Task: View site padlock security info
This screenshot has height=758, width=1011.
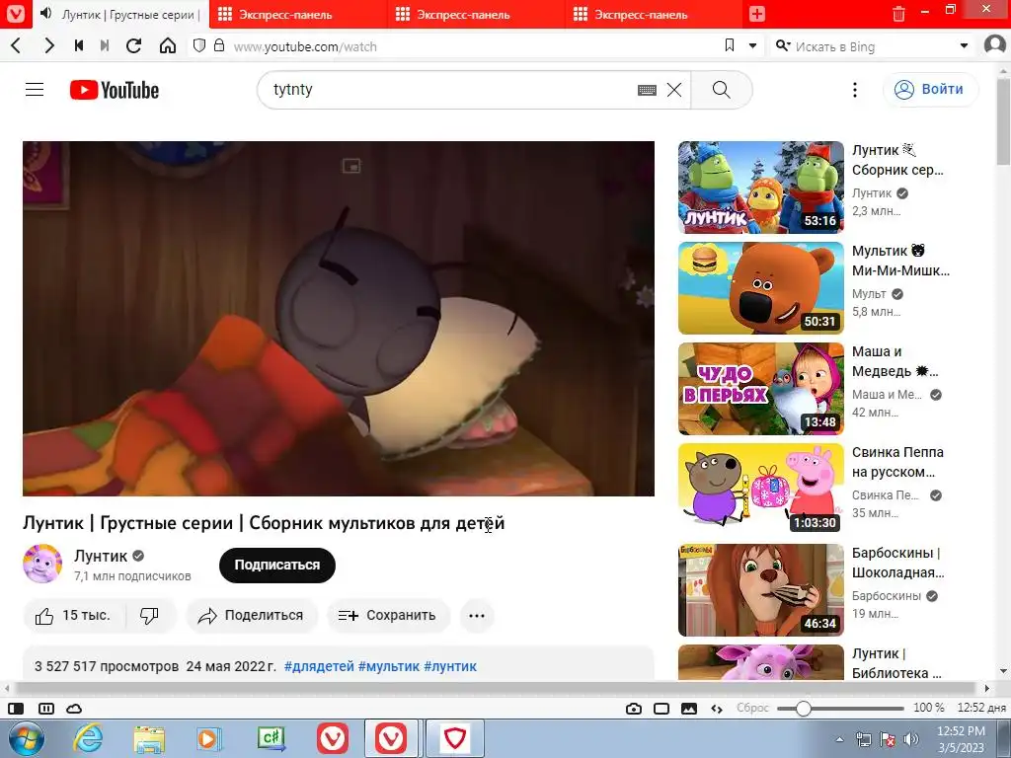Action: coord(219,45)
